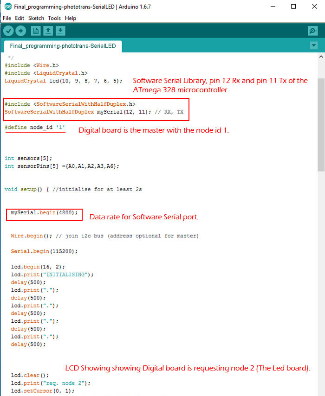
Task: Click the 'int sensorPins[5]' line
Action: point(62,166)
